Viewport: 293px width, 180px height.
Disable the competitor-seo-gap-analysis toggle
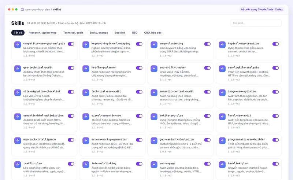(71, 44)
